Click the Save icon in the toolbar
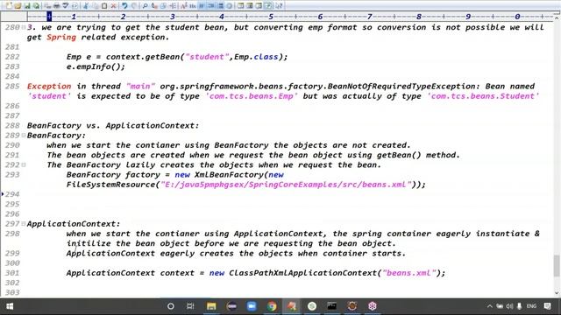 pyautogui.click(x=27, y=6)
